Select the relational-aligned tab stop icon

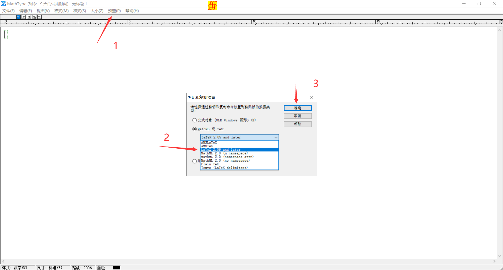click(x=34, y=17)
